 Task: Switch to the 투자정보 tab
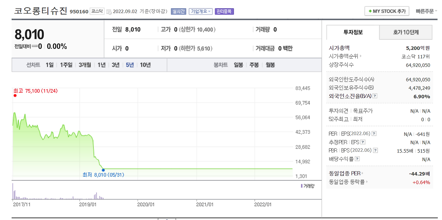click(353, 32)
